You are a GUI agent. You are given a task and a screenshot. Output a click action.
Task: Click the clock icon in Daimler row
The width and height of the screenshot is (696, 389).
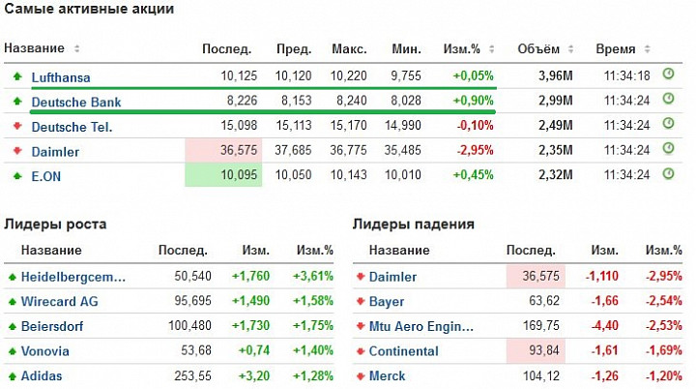tap(668, 148)
